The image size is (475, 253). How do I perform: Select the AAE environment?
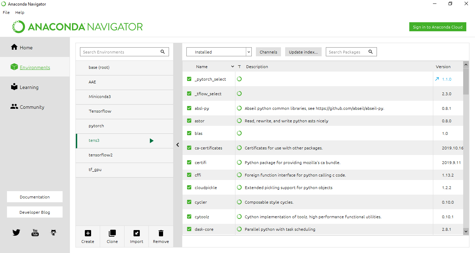coord(124,82)
